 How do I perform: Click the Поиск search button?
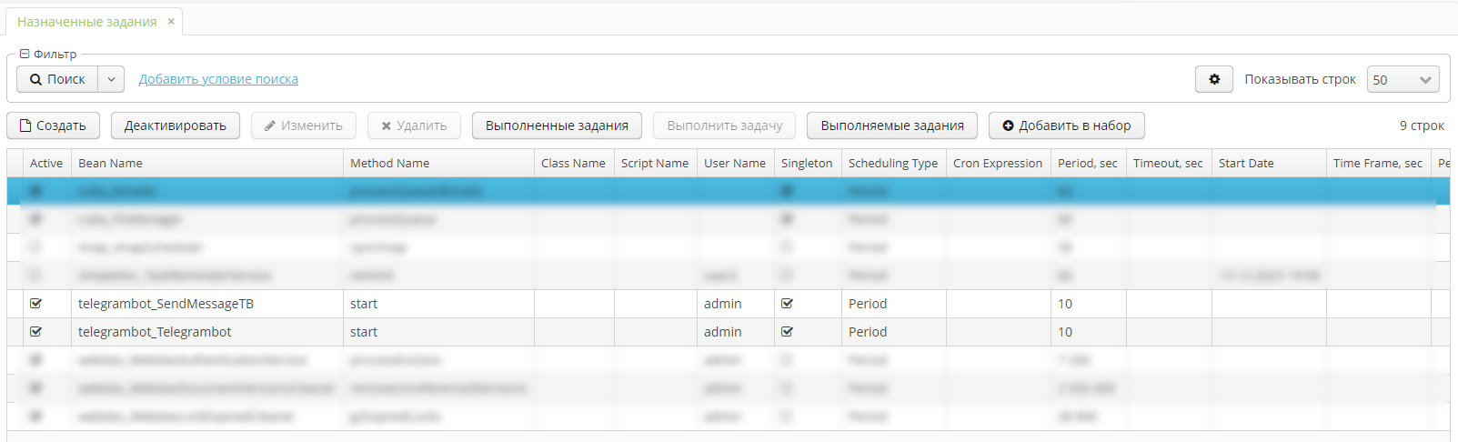[57, 79]
